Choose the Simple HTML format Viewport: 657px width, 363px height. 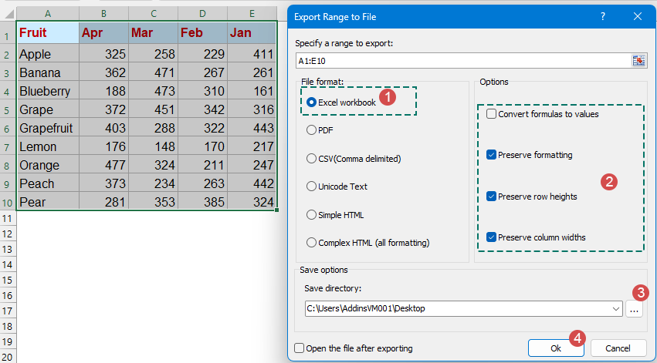pos(312,215)
